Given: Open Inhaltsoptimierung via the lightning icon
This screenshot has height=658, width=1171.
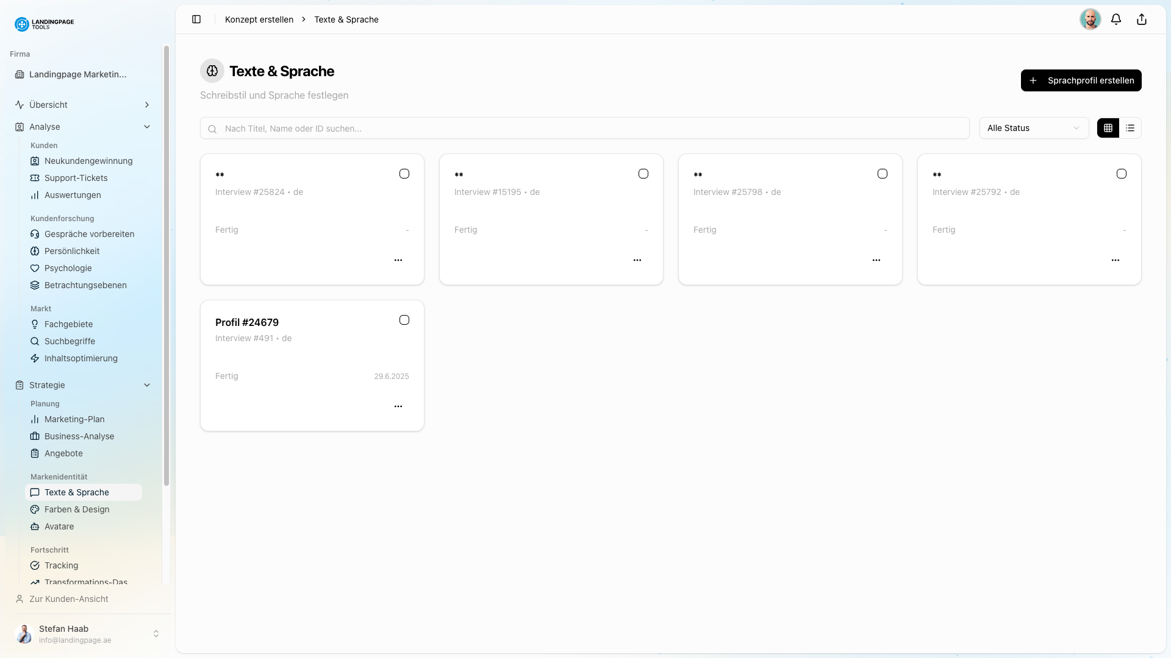Looking at the screenshot, I should tap(35, 358).
